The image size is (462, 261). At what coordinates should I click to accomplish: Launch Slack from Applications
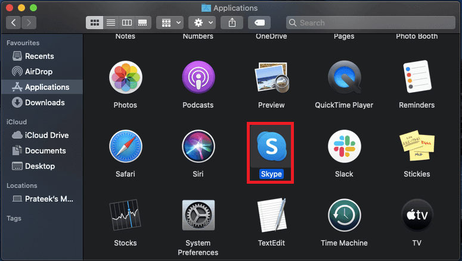pos(344,147)
